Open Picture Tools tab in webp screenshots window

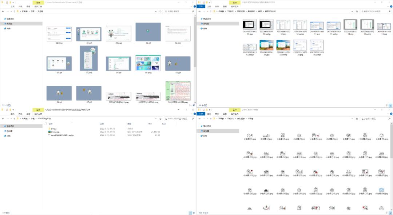(x=235, y=6)
